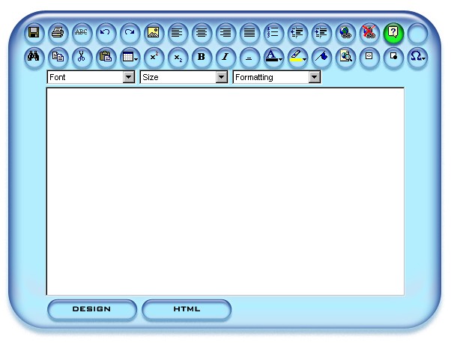Open the Omega special characters dropdown

coord(417,57)
